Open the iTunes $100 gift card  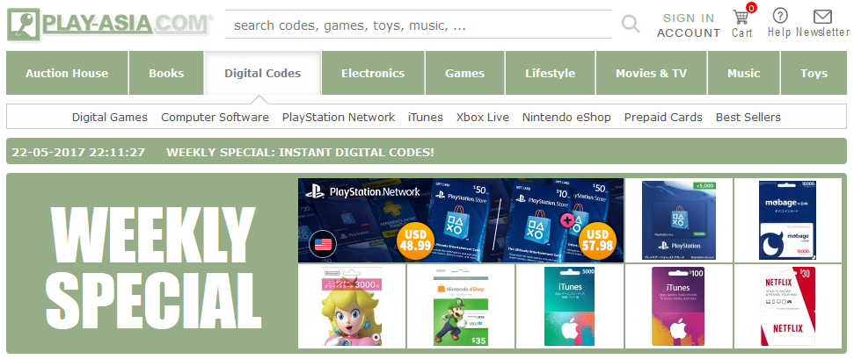[x=679, y=306]
